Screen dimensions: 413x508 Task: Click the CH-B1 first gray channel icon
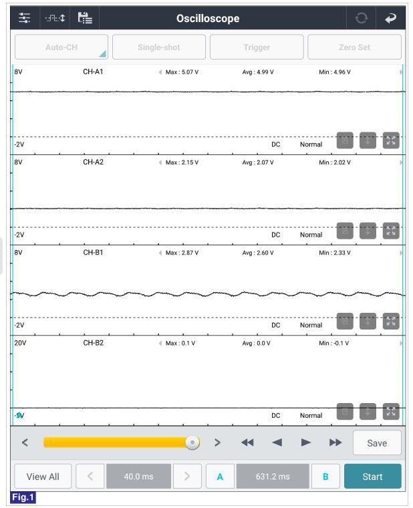click(x=345, y=321)
